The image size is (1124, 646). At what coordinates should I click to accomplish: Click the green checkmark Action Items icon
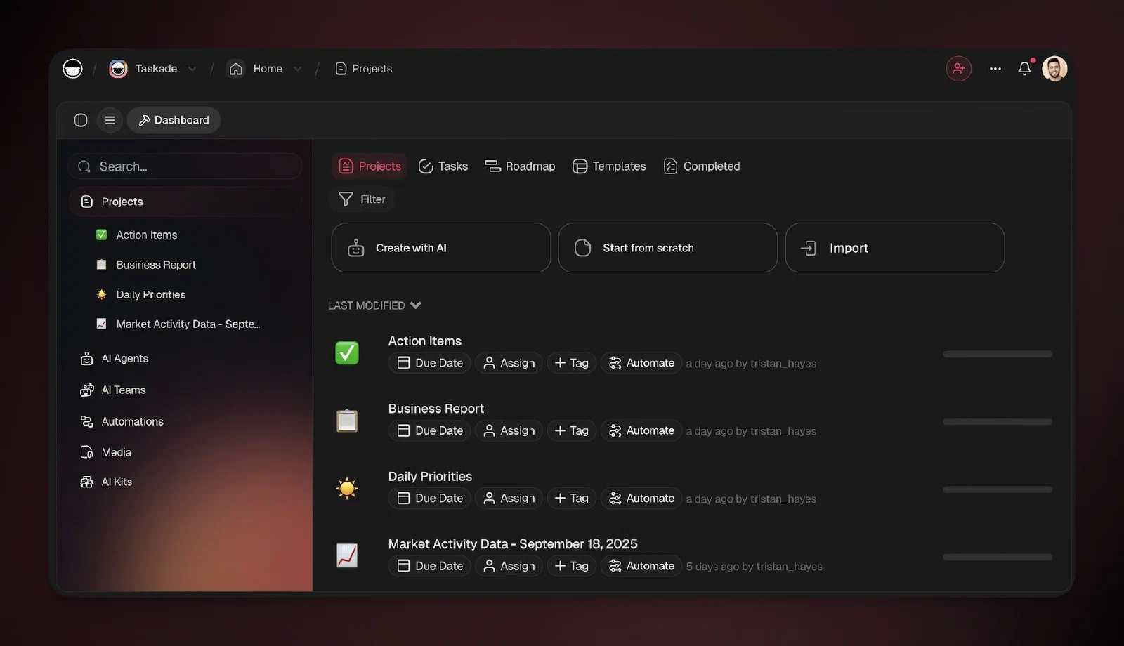(x=347, y=352)
